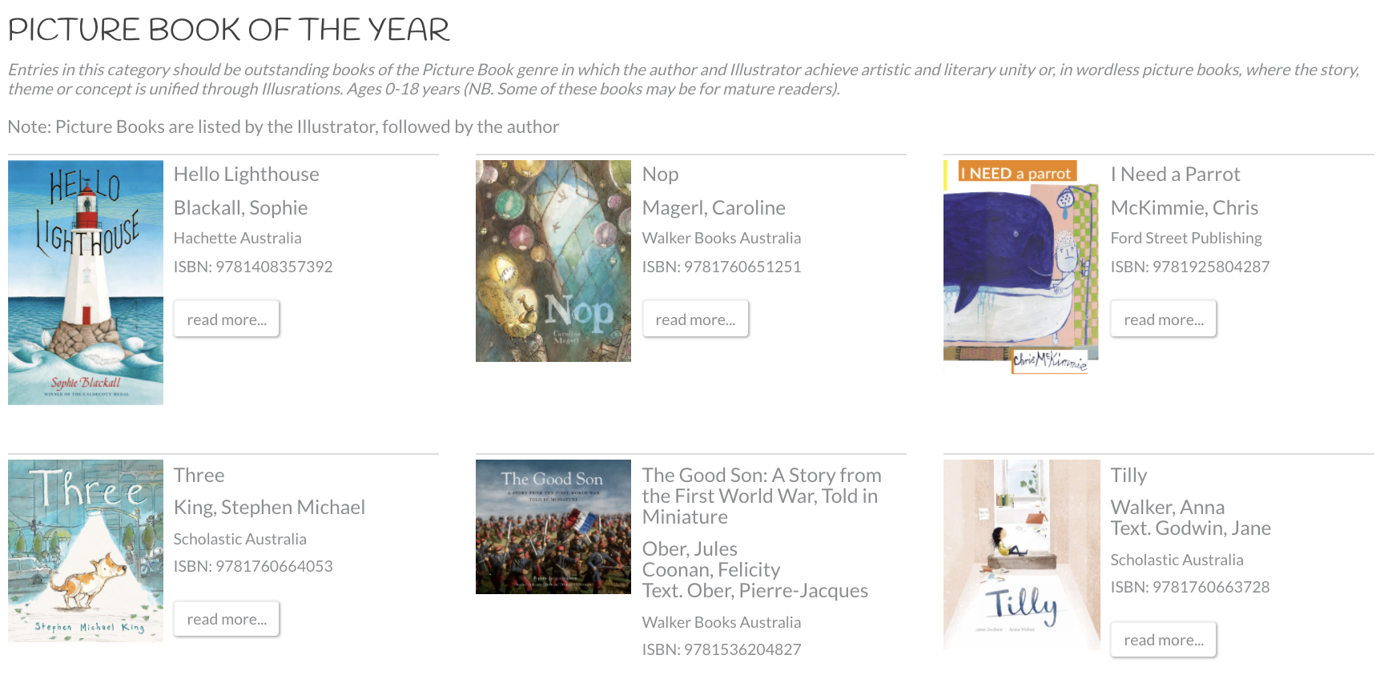Click illustrator name Blackall, Sophie
Image resolution: width=1384 pixels, height=679 pixels.
click(x=240, y=208)
